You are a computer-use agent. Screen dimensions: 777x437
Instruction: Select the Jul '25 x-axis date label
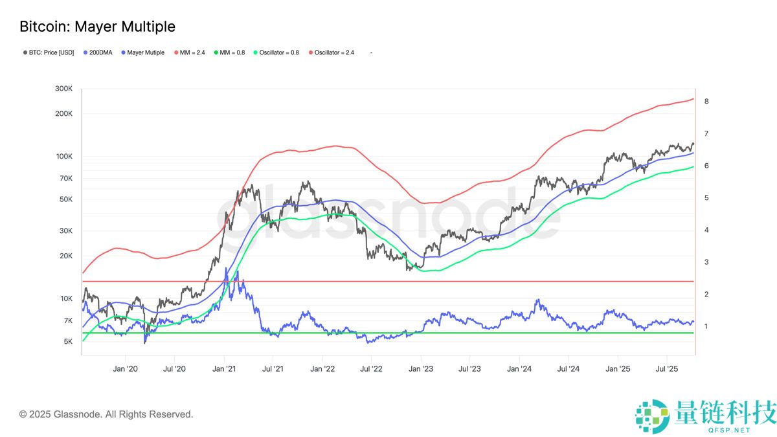pos(666,368)
